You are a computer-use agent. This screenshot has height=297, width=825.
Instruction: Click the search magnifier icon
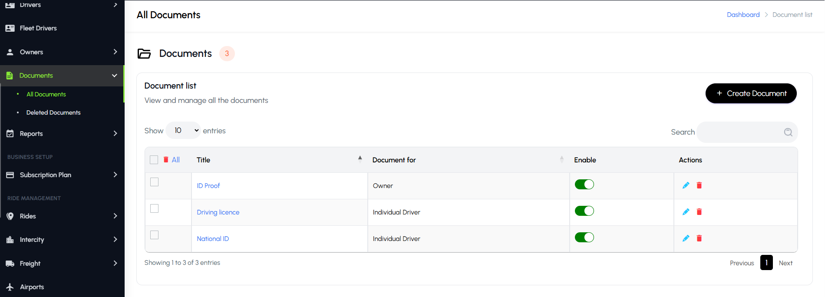788,132
